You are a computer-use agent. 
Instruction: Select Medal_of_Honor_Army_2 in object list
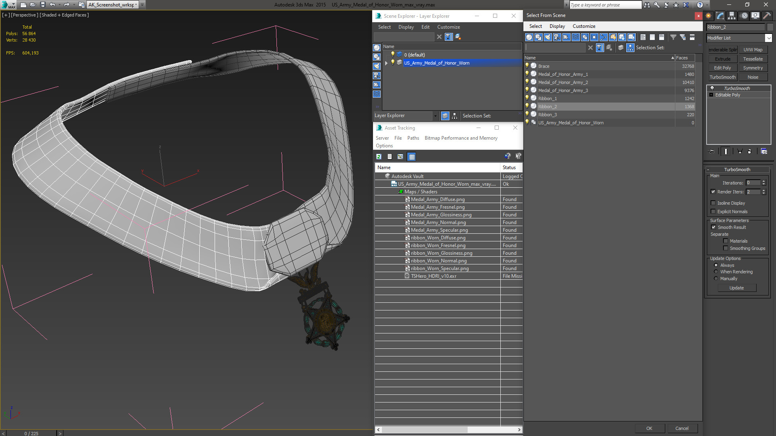[x=563, y=82]
